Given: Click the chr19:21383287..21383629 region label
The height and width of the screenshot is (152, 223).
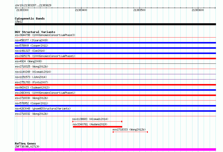Looking at the screenshot, I should pyautogui.click(x=33, y=5).
